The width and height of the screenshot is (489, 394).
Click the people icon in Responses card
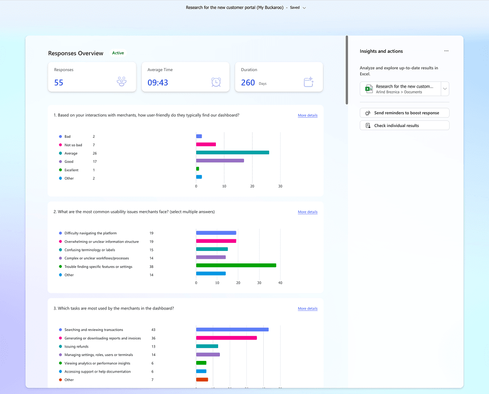122,81
